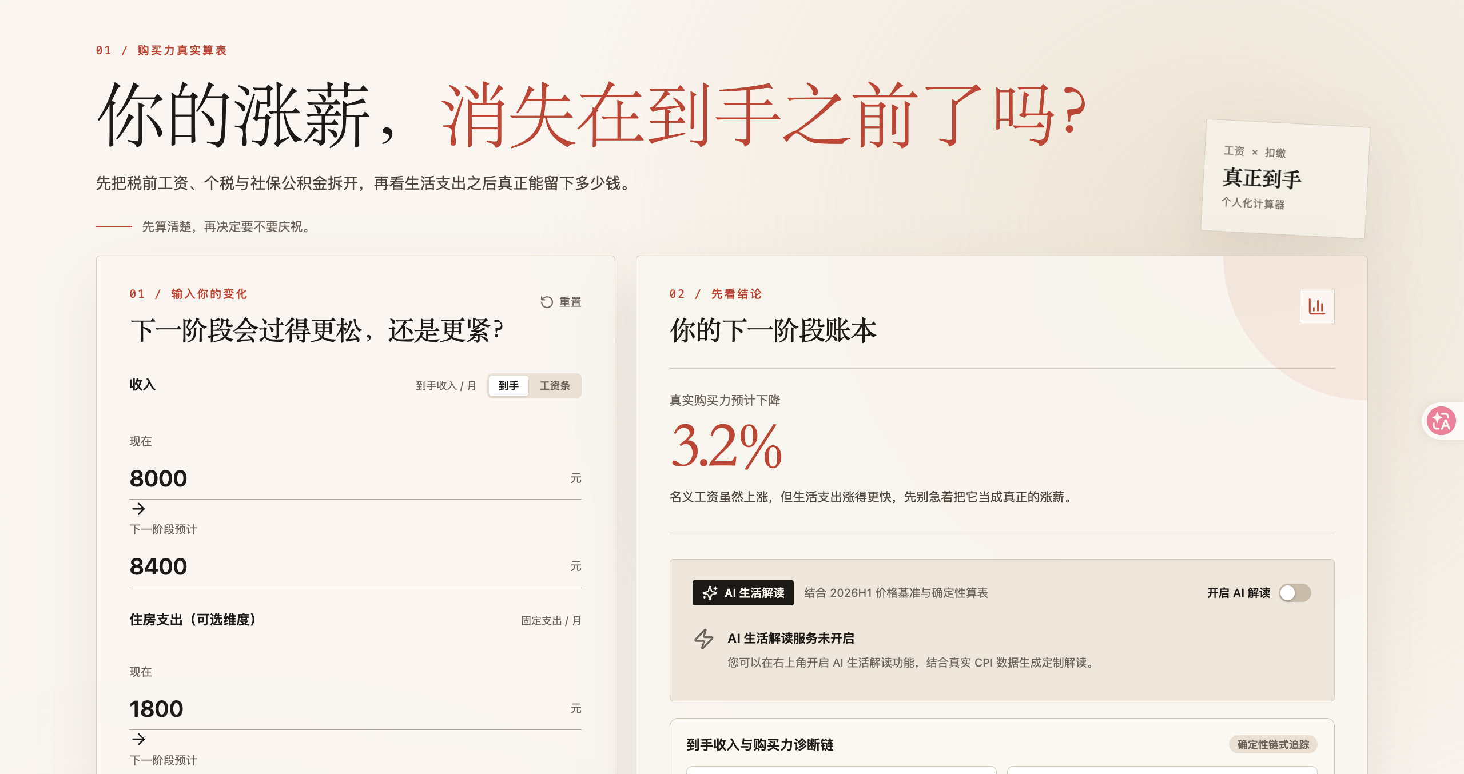
Task: Click the 真正到手 calculator card
Action: click(1285, 179)
